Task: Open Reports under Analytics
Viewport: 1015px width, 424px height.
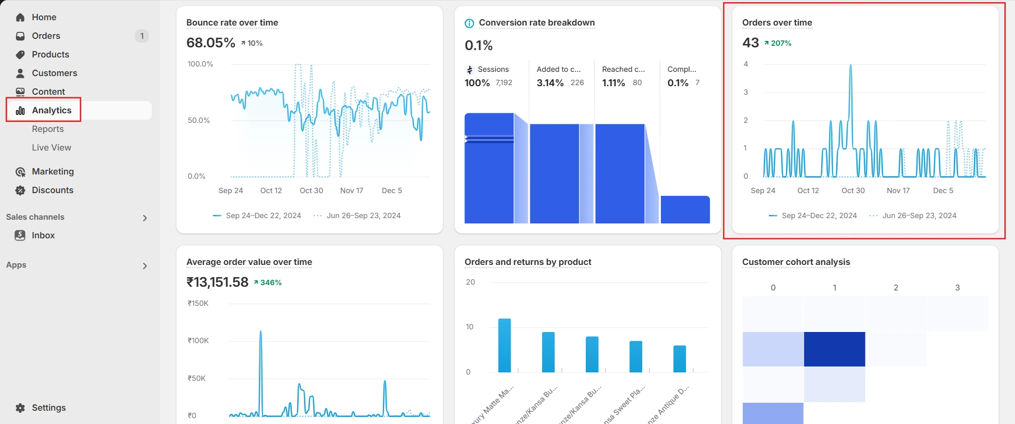Action: coord(47,129)
